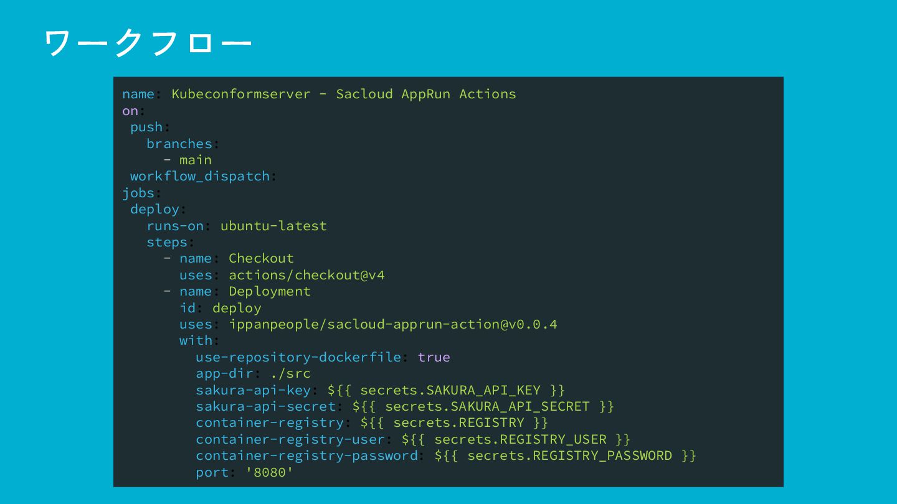
Task: Click the 'workflow_dispatch' key
Action: click(x=200, y=176)
